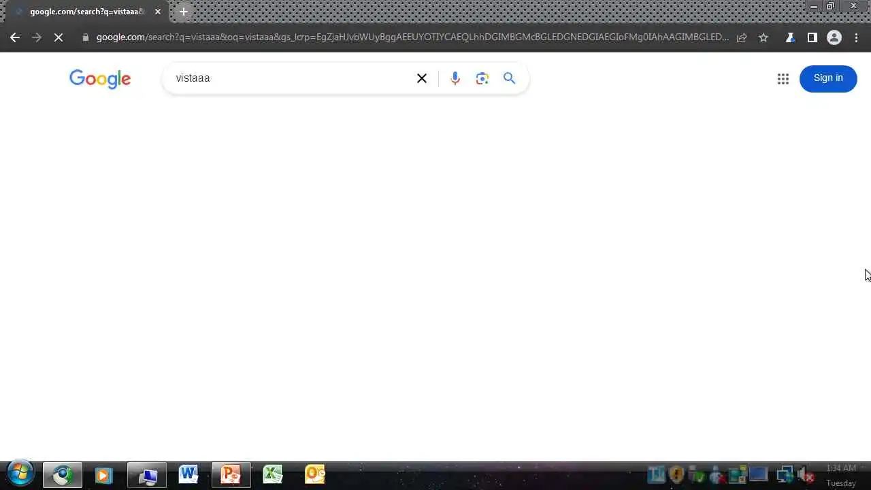Minimize the browser window
Screen dimensions: 871x490
pos(813,6)
